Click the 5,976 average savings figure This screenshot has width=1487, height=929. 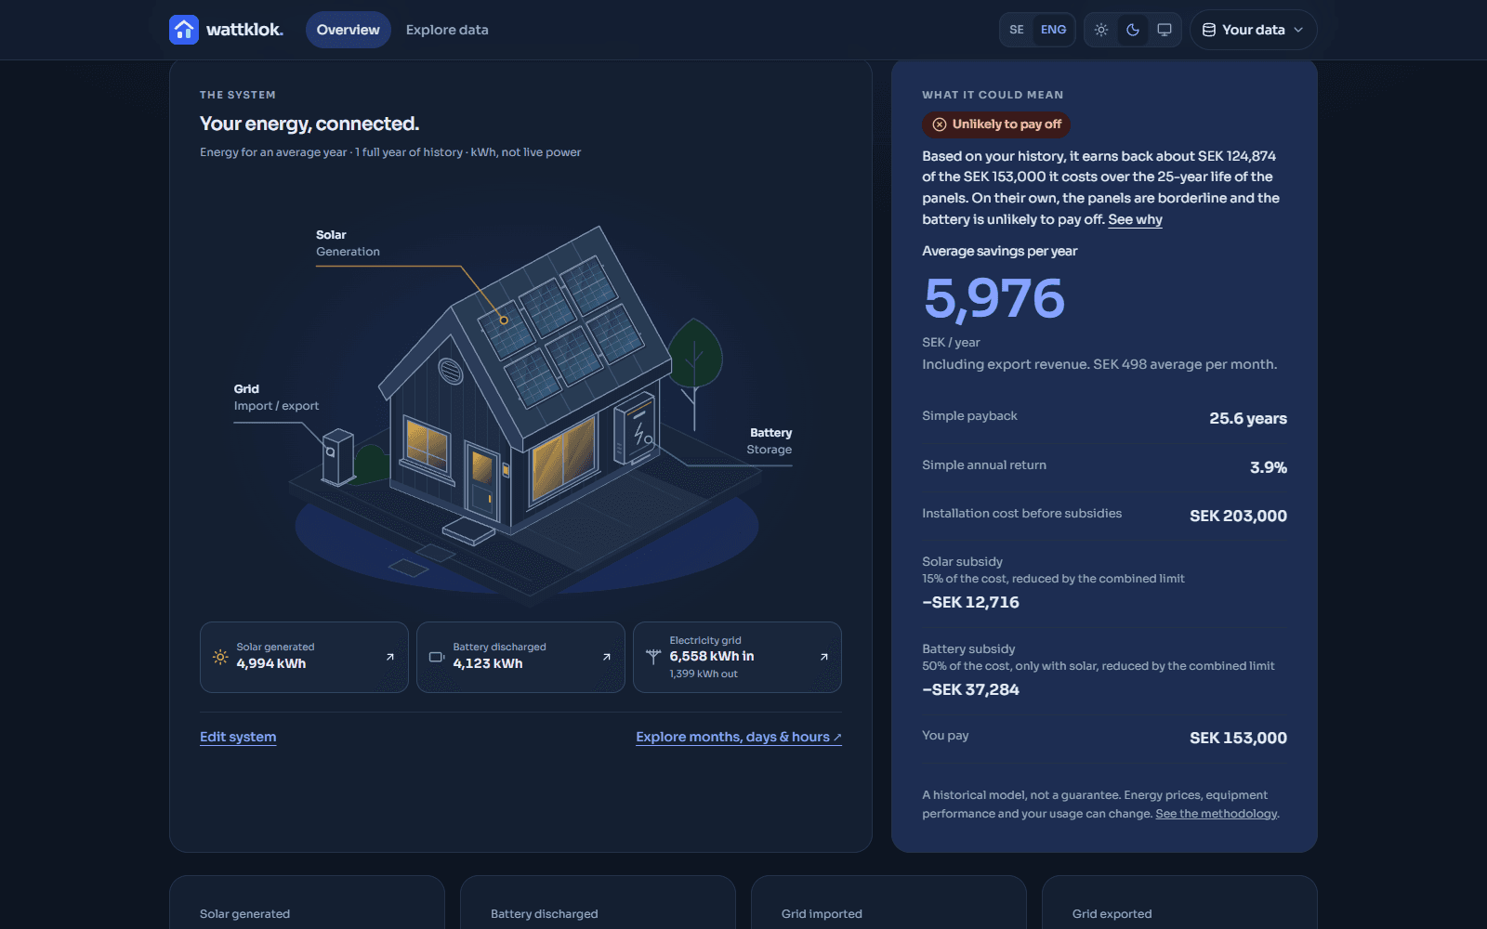pyautogui.click(x=994, y=298)
